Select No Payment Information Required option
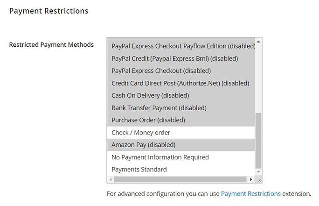The height and width of the screenshot is (206, 319). click(160, 157)
